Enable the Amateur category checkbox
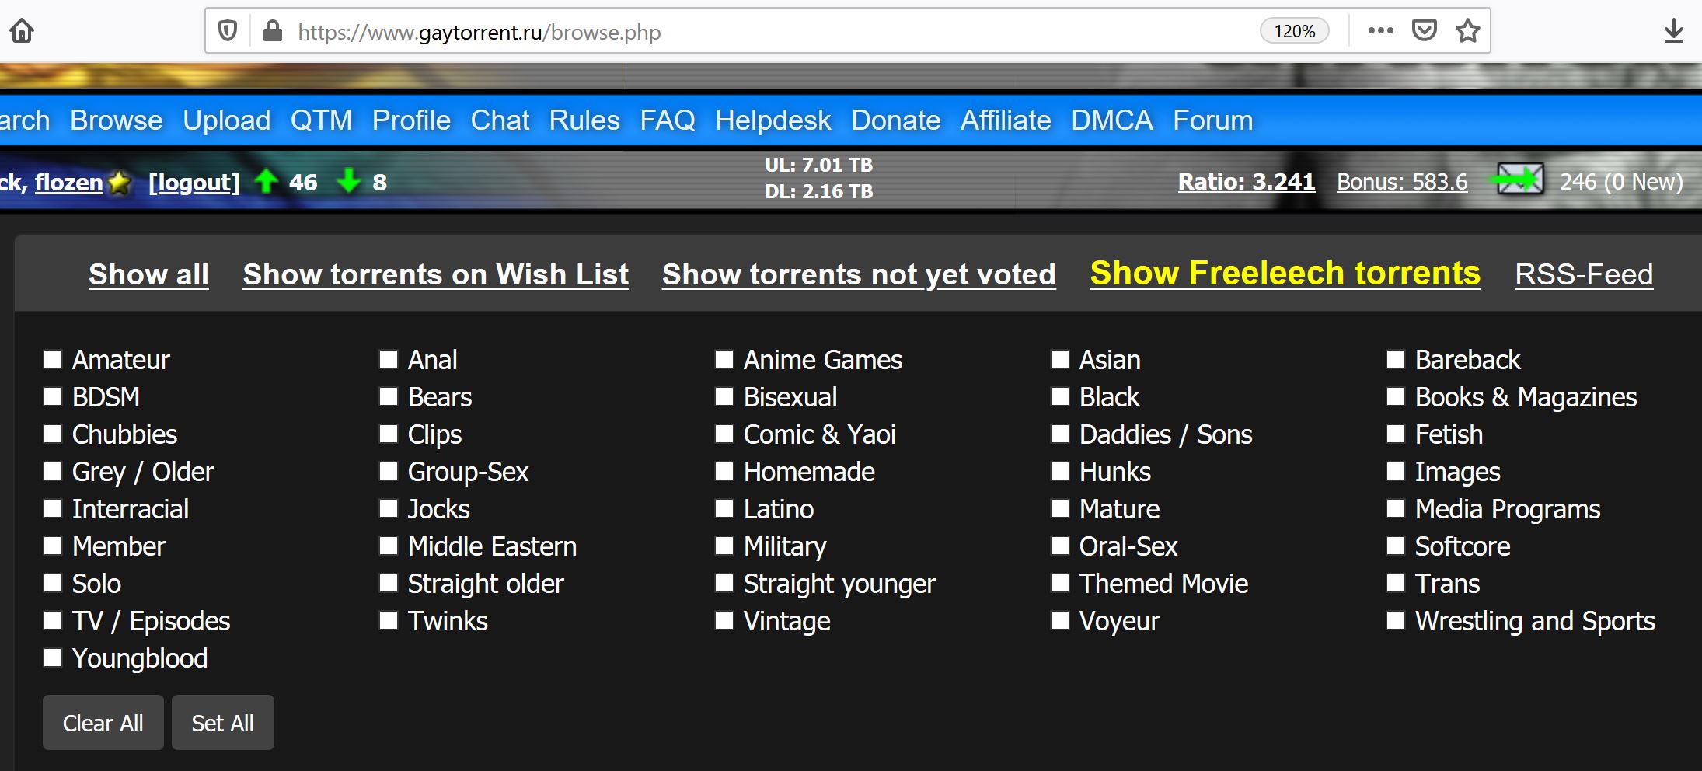The image size is (1702, 771). click(x=53, y=359)
